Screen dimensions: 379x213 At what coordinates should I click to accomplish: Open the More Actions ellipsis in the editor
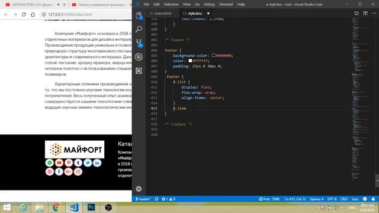click(374, 14)
